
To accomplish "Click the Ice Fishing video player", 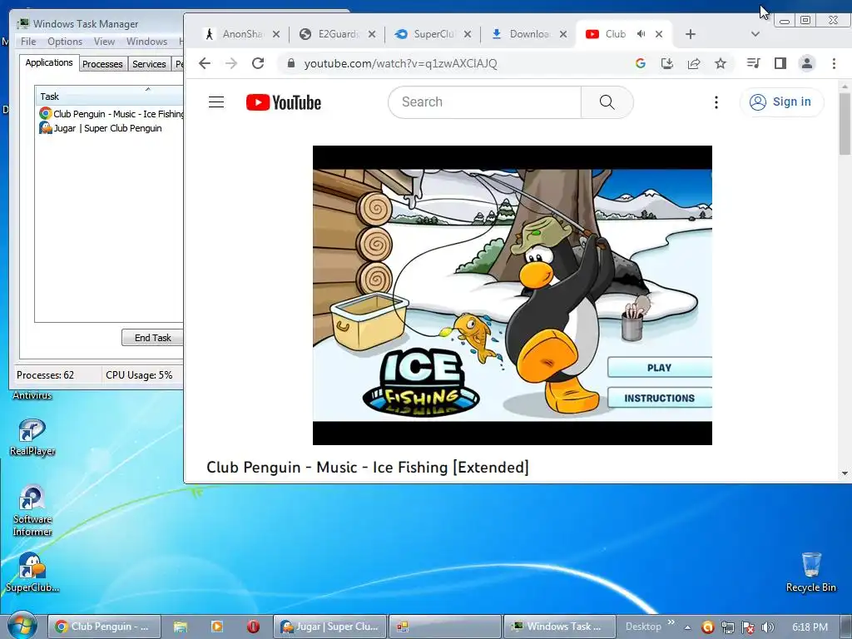I will pyautogui.click(x=512, y=295).
